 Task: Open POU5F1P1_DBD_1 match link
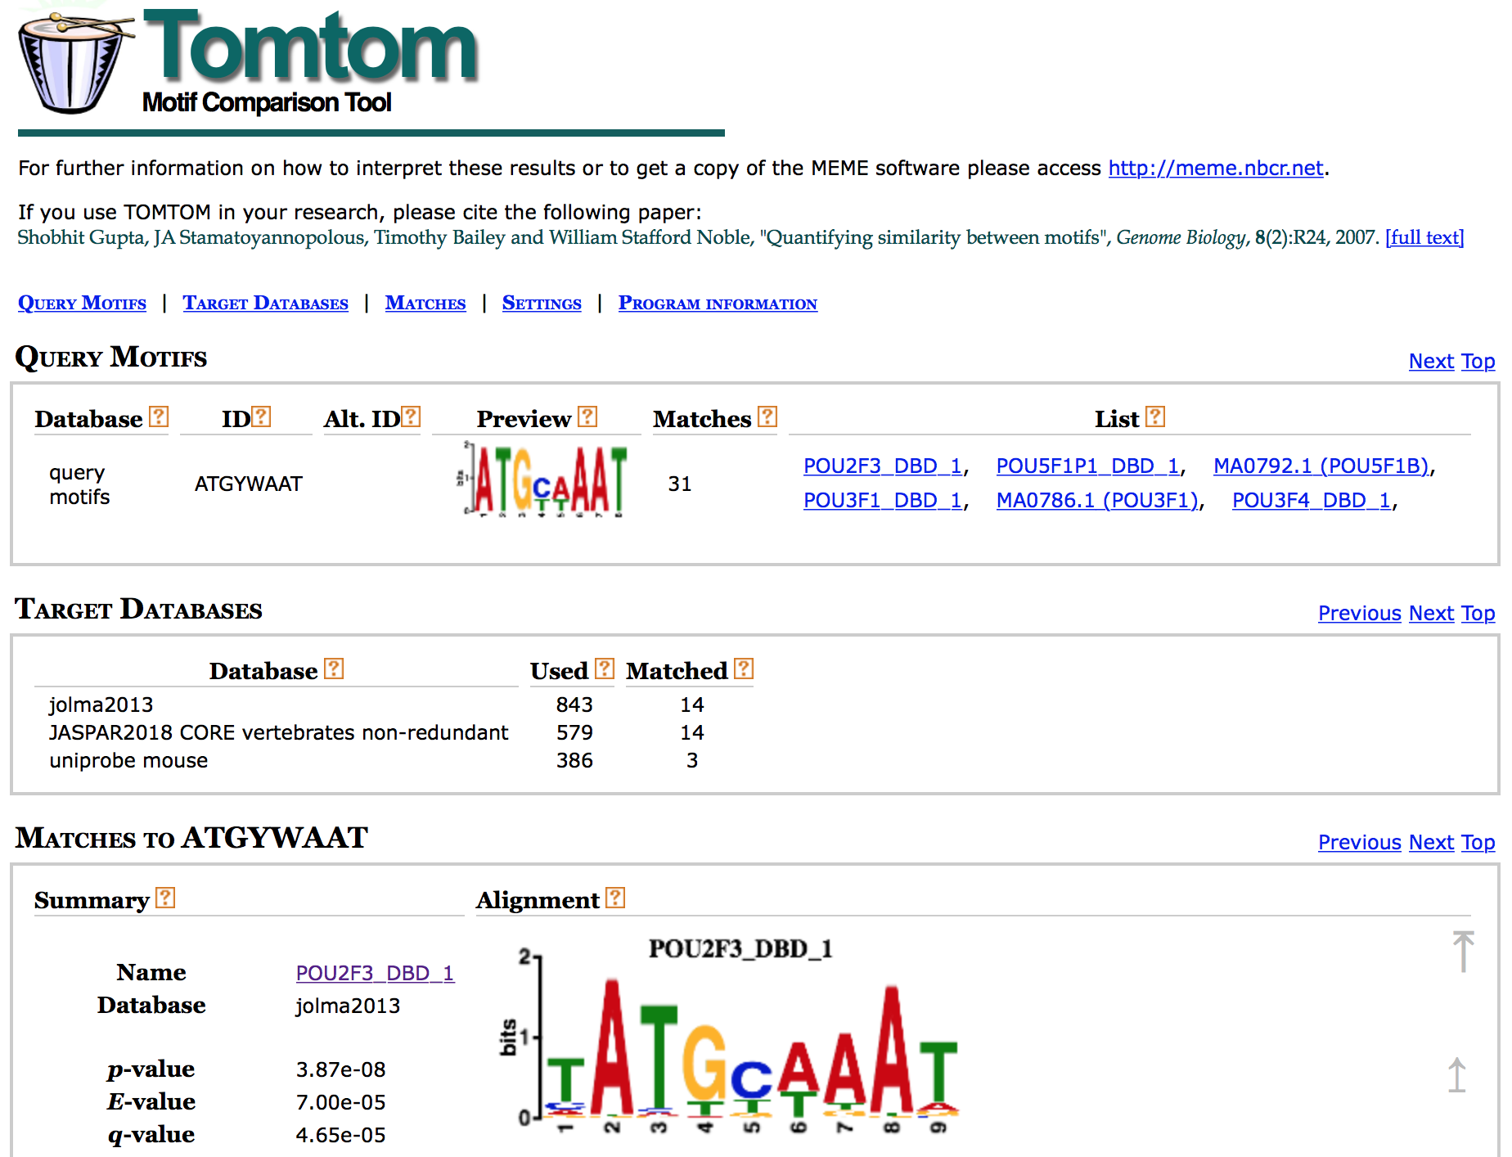click(x=1087, y=466)
